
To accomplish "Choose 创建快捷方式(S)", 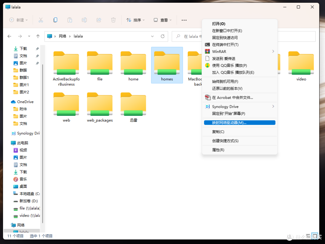I will click(240, 141).
